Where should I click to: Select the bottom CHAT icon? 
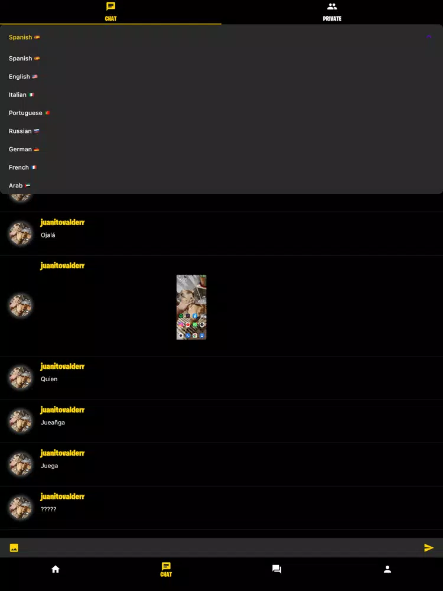tap(166, 569)
